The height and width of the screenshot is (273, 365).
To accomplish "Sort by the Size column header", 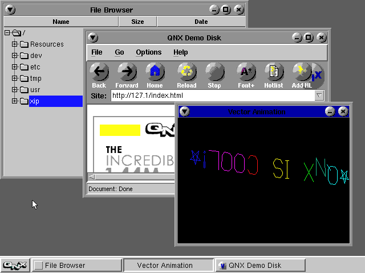I will 137,22.
